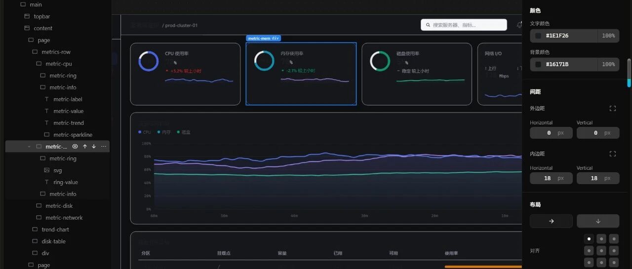
Task: Move selected metric layer down with arrow
Action: pos(94,147)
